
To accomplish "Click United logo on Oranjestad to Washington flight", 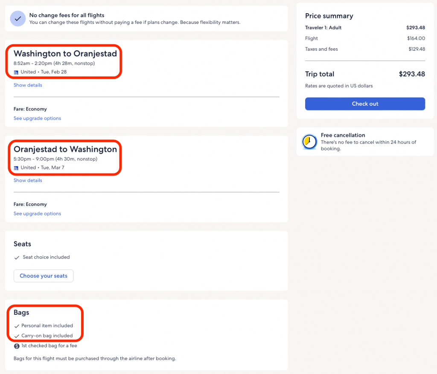I will [16, 168].
